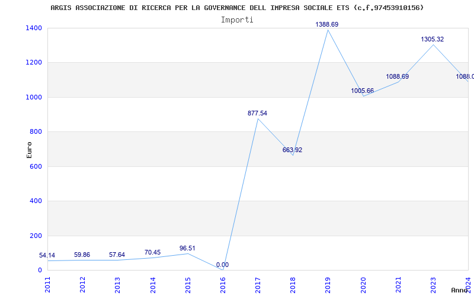Click the 877.54 data label
The image size is (474, 296).
coord(257,113)
